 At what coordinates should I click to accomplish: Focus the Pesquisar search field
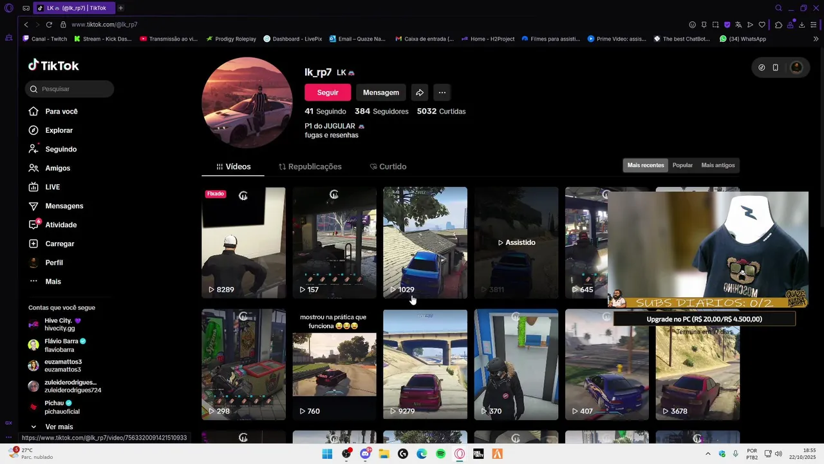pyautogui.click(x=70, y=89)
